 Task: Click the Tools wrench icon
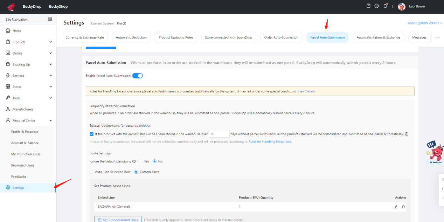coord(8,98)
